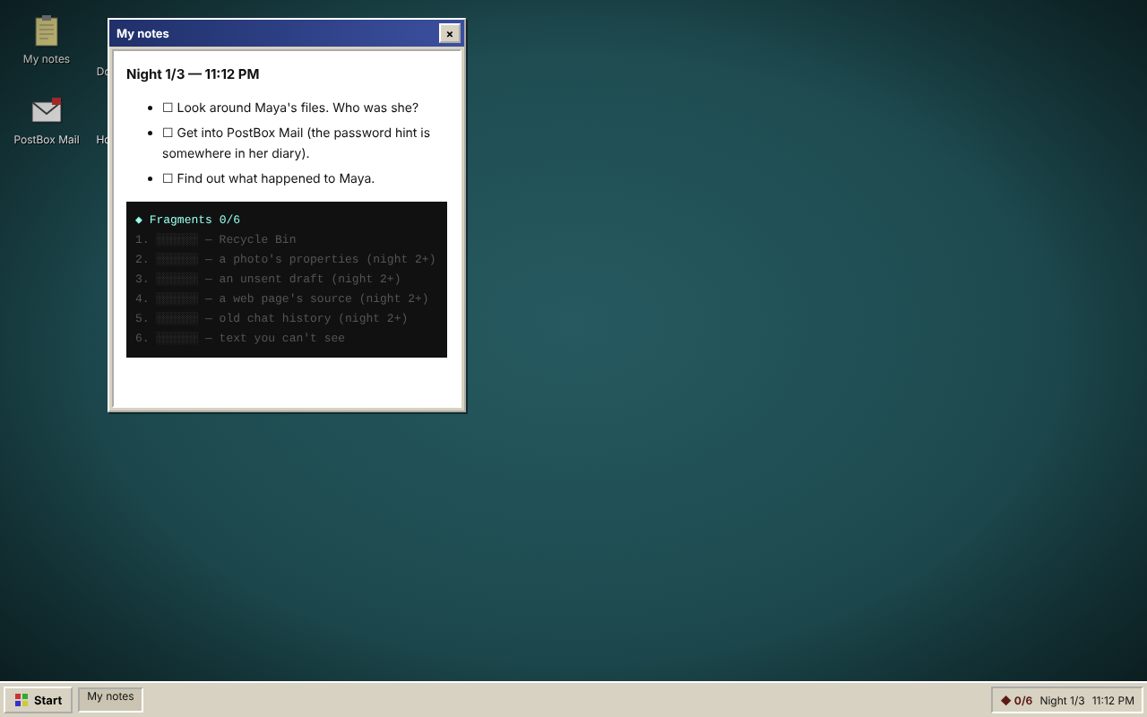This screenshot has width=1147, height=717.
Task: Select fragment row "a photo's properties"
Action: pos(286,259)
